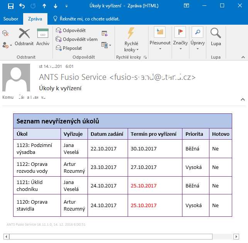Click the Značky flag icon
Viewport: 248px width, 243px height.
[180, 32]
